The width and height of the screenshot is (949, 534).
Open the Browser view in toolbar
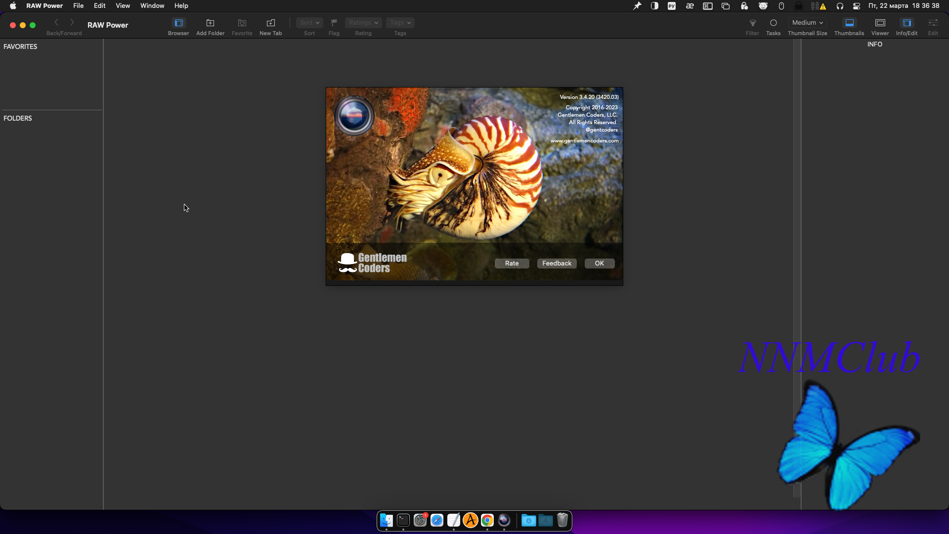pyautogui.click(x=178, y=23)
